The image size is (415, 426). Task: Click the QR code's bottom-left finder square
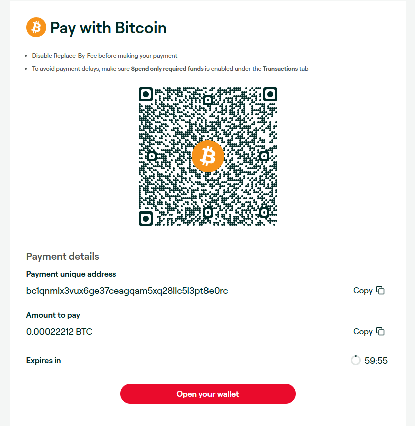click(x=146, y=219)
